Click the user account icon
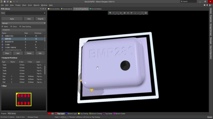The width and height of the screenshot is (213, 119). point(210,5)
